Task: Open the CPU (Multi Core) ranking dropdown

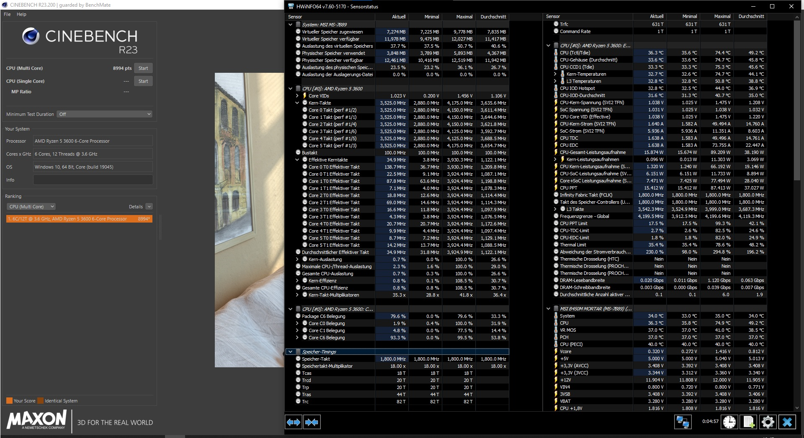Action: 31,207
